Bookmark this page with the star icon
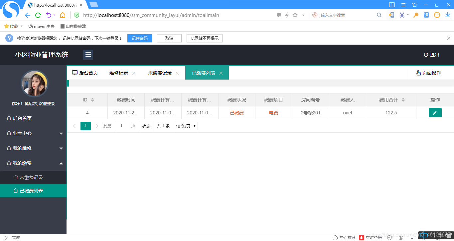 [x=295, y=15]
